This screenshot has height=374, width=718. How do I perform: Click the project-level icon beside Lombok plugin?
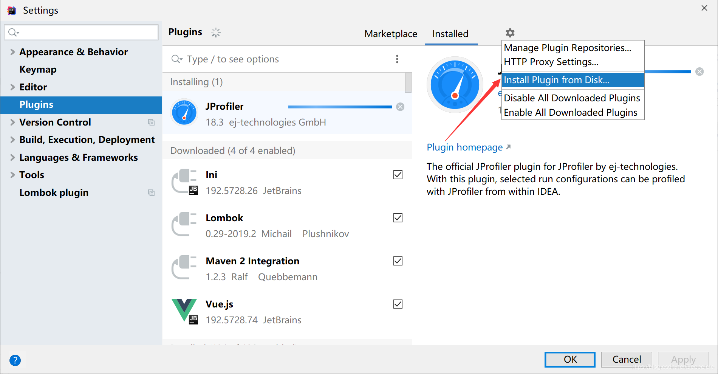[151, 193]
